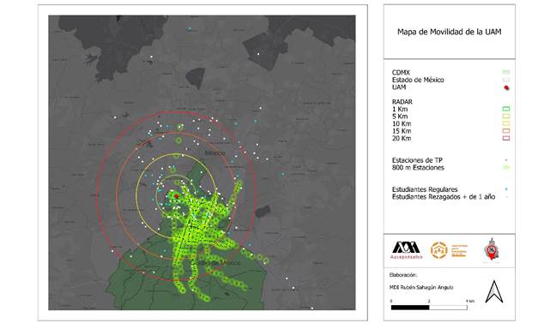Click the 5 Km legend label
The image size is (538, 329).
(x=400, y=117)
